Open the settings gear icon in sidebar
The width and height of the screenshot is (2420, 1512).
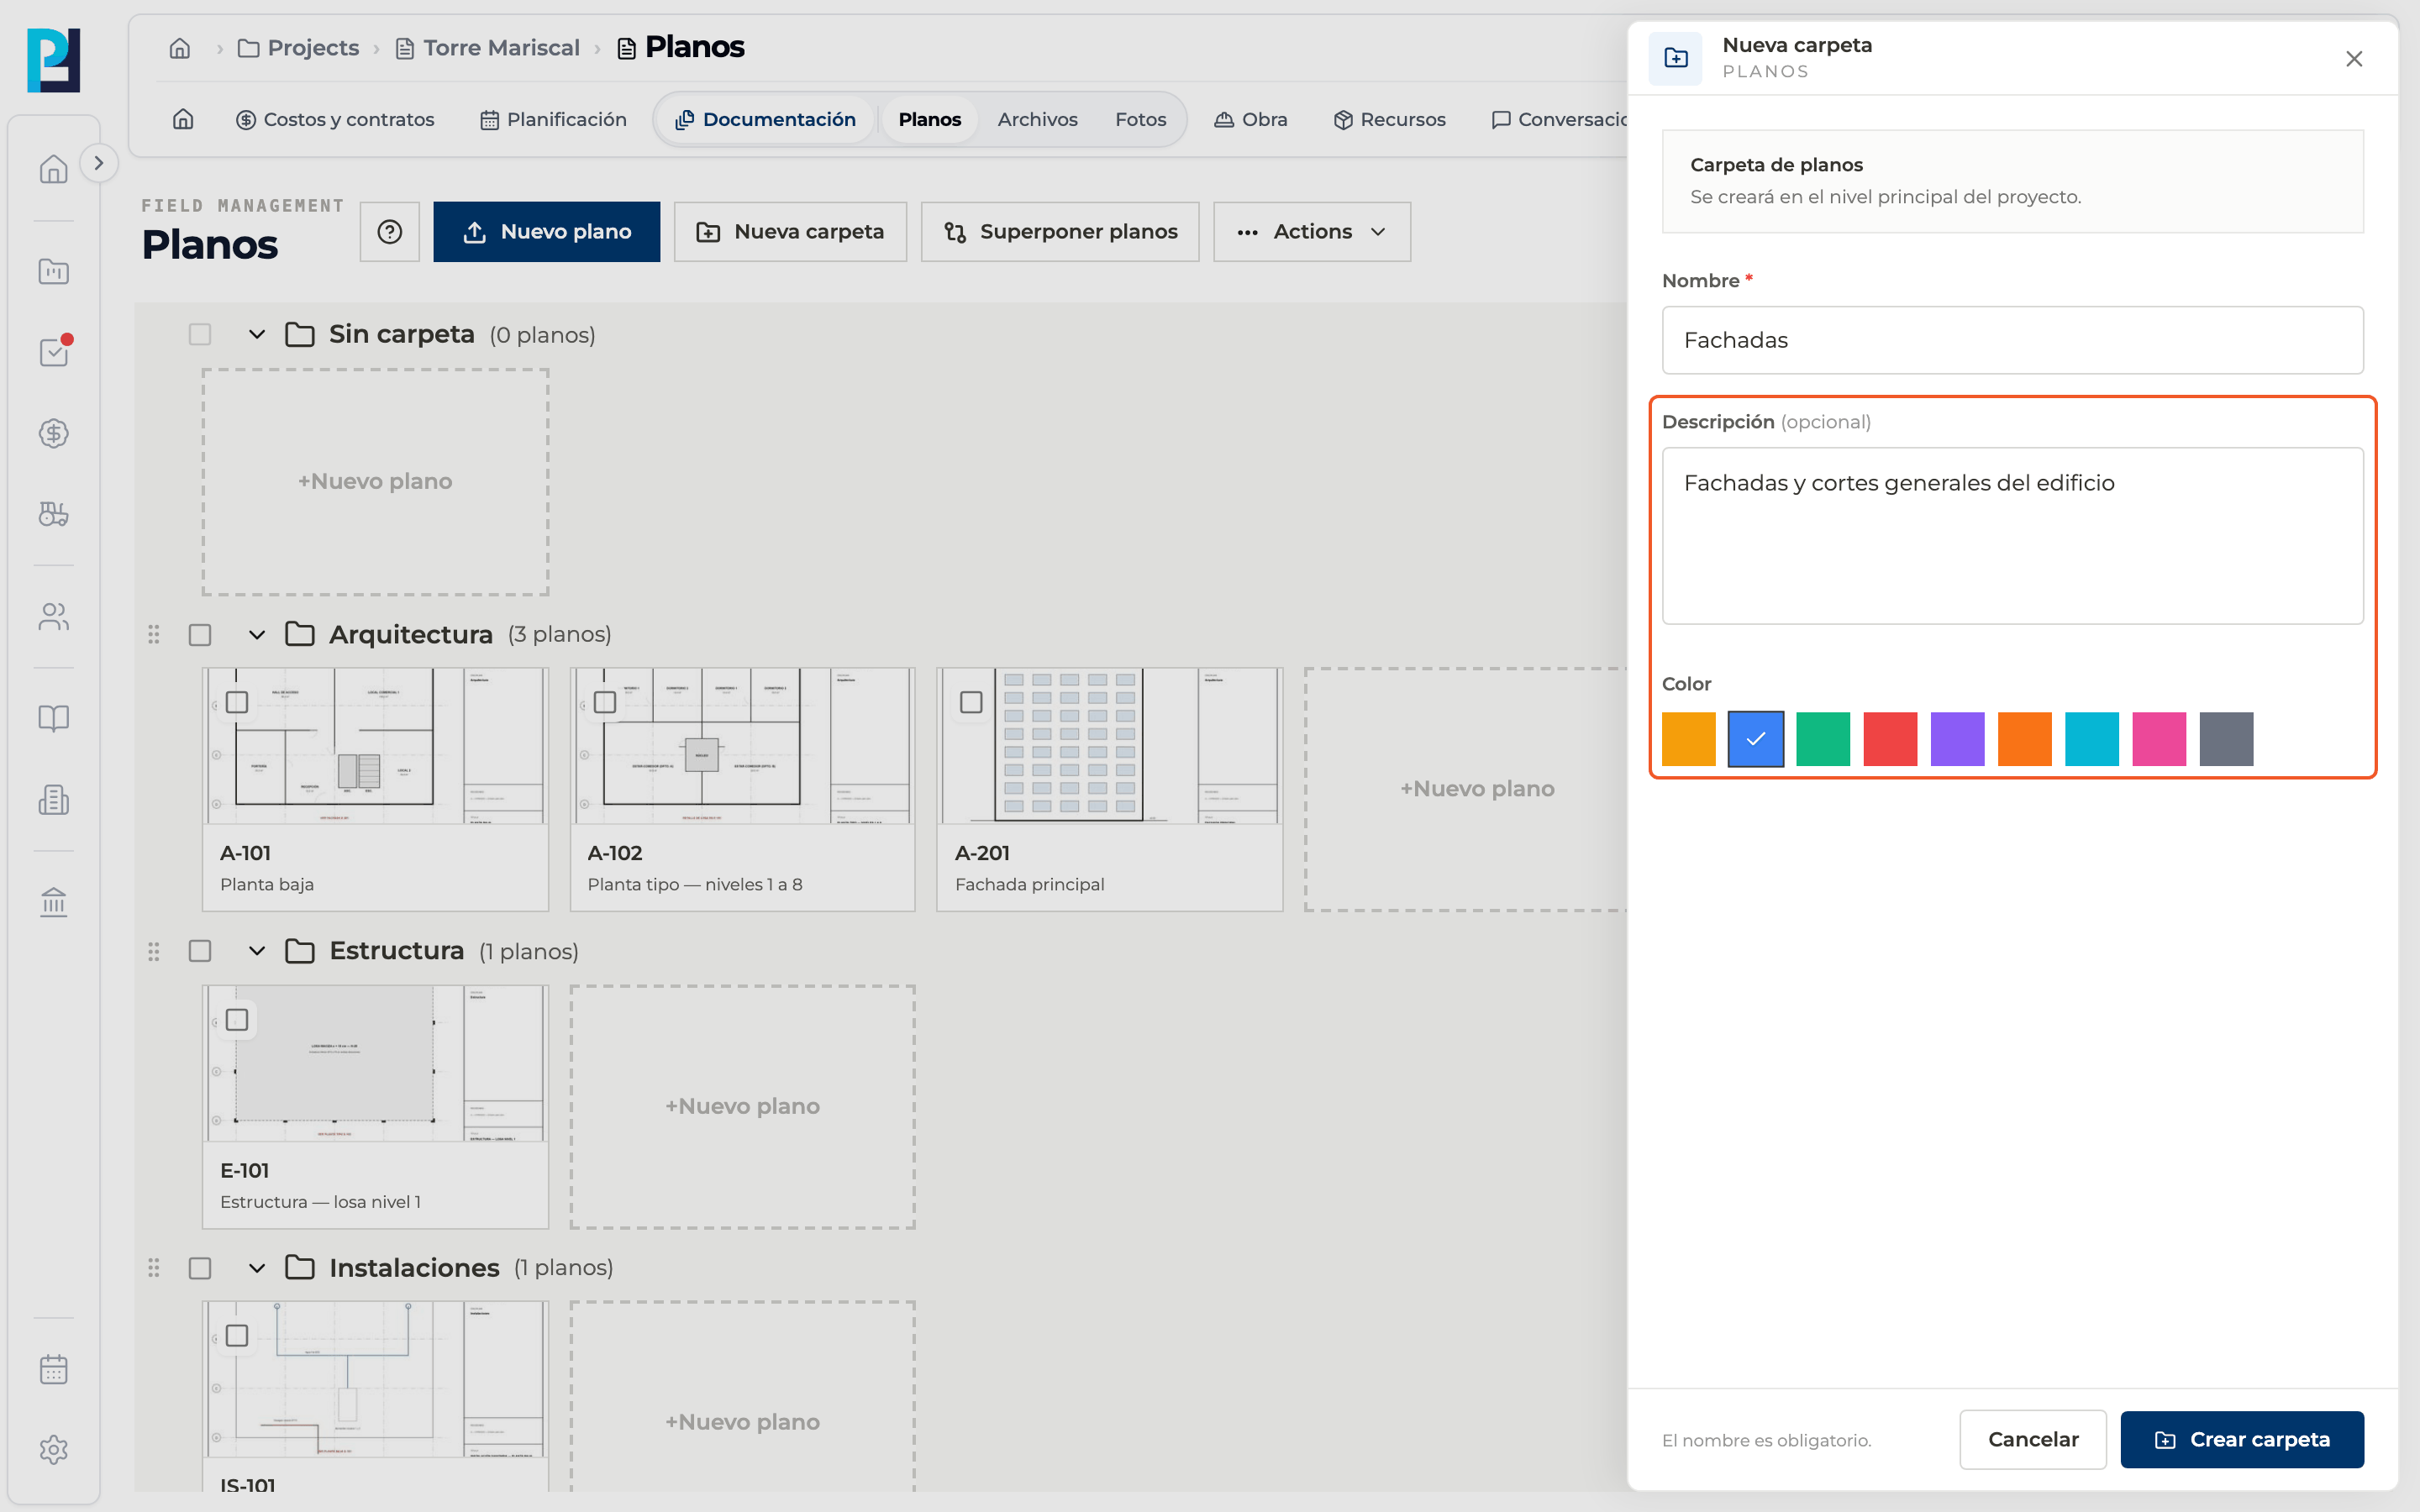coord(54,1450)
